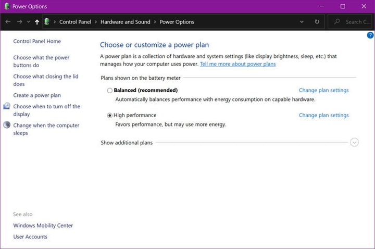Click the Forward navigation arrow
The width and height of the screenshot is (375, 249).
click(x=20, y=22)
